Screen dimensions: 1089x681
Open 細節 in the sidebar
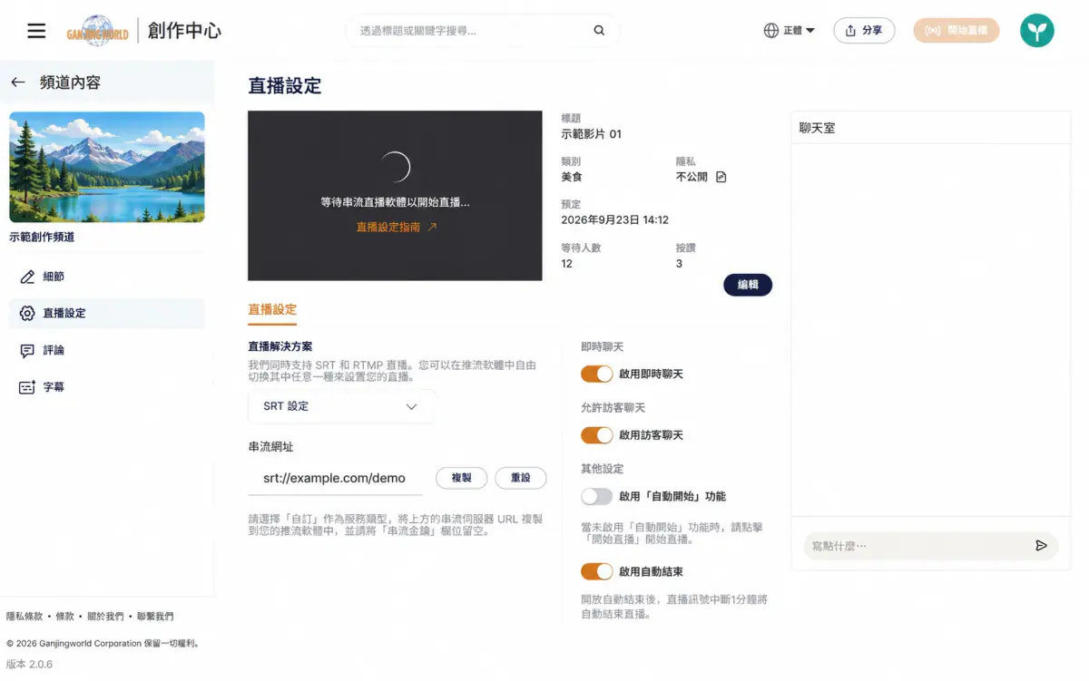tap(106, 277)
